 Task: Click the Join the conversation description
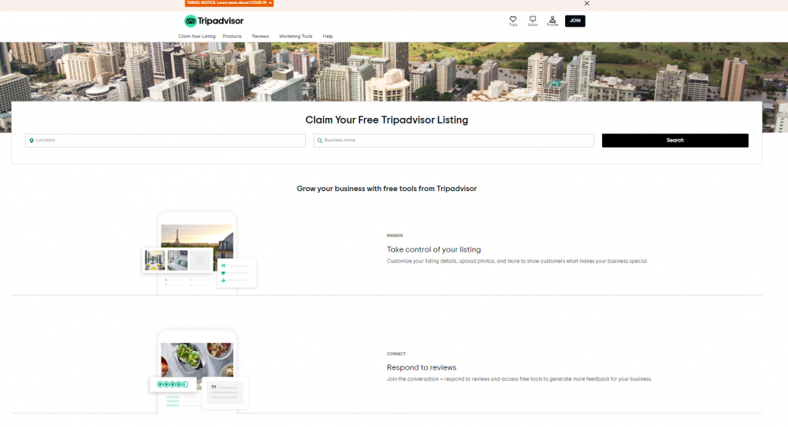coord(519,379)
